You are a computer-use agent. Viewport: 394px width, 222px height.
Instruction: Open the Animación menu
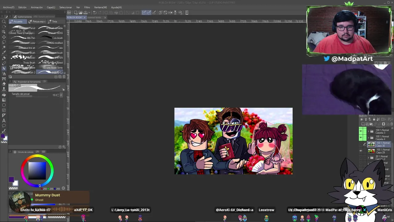[37, 7]
